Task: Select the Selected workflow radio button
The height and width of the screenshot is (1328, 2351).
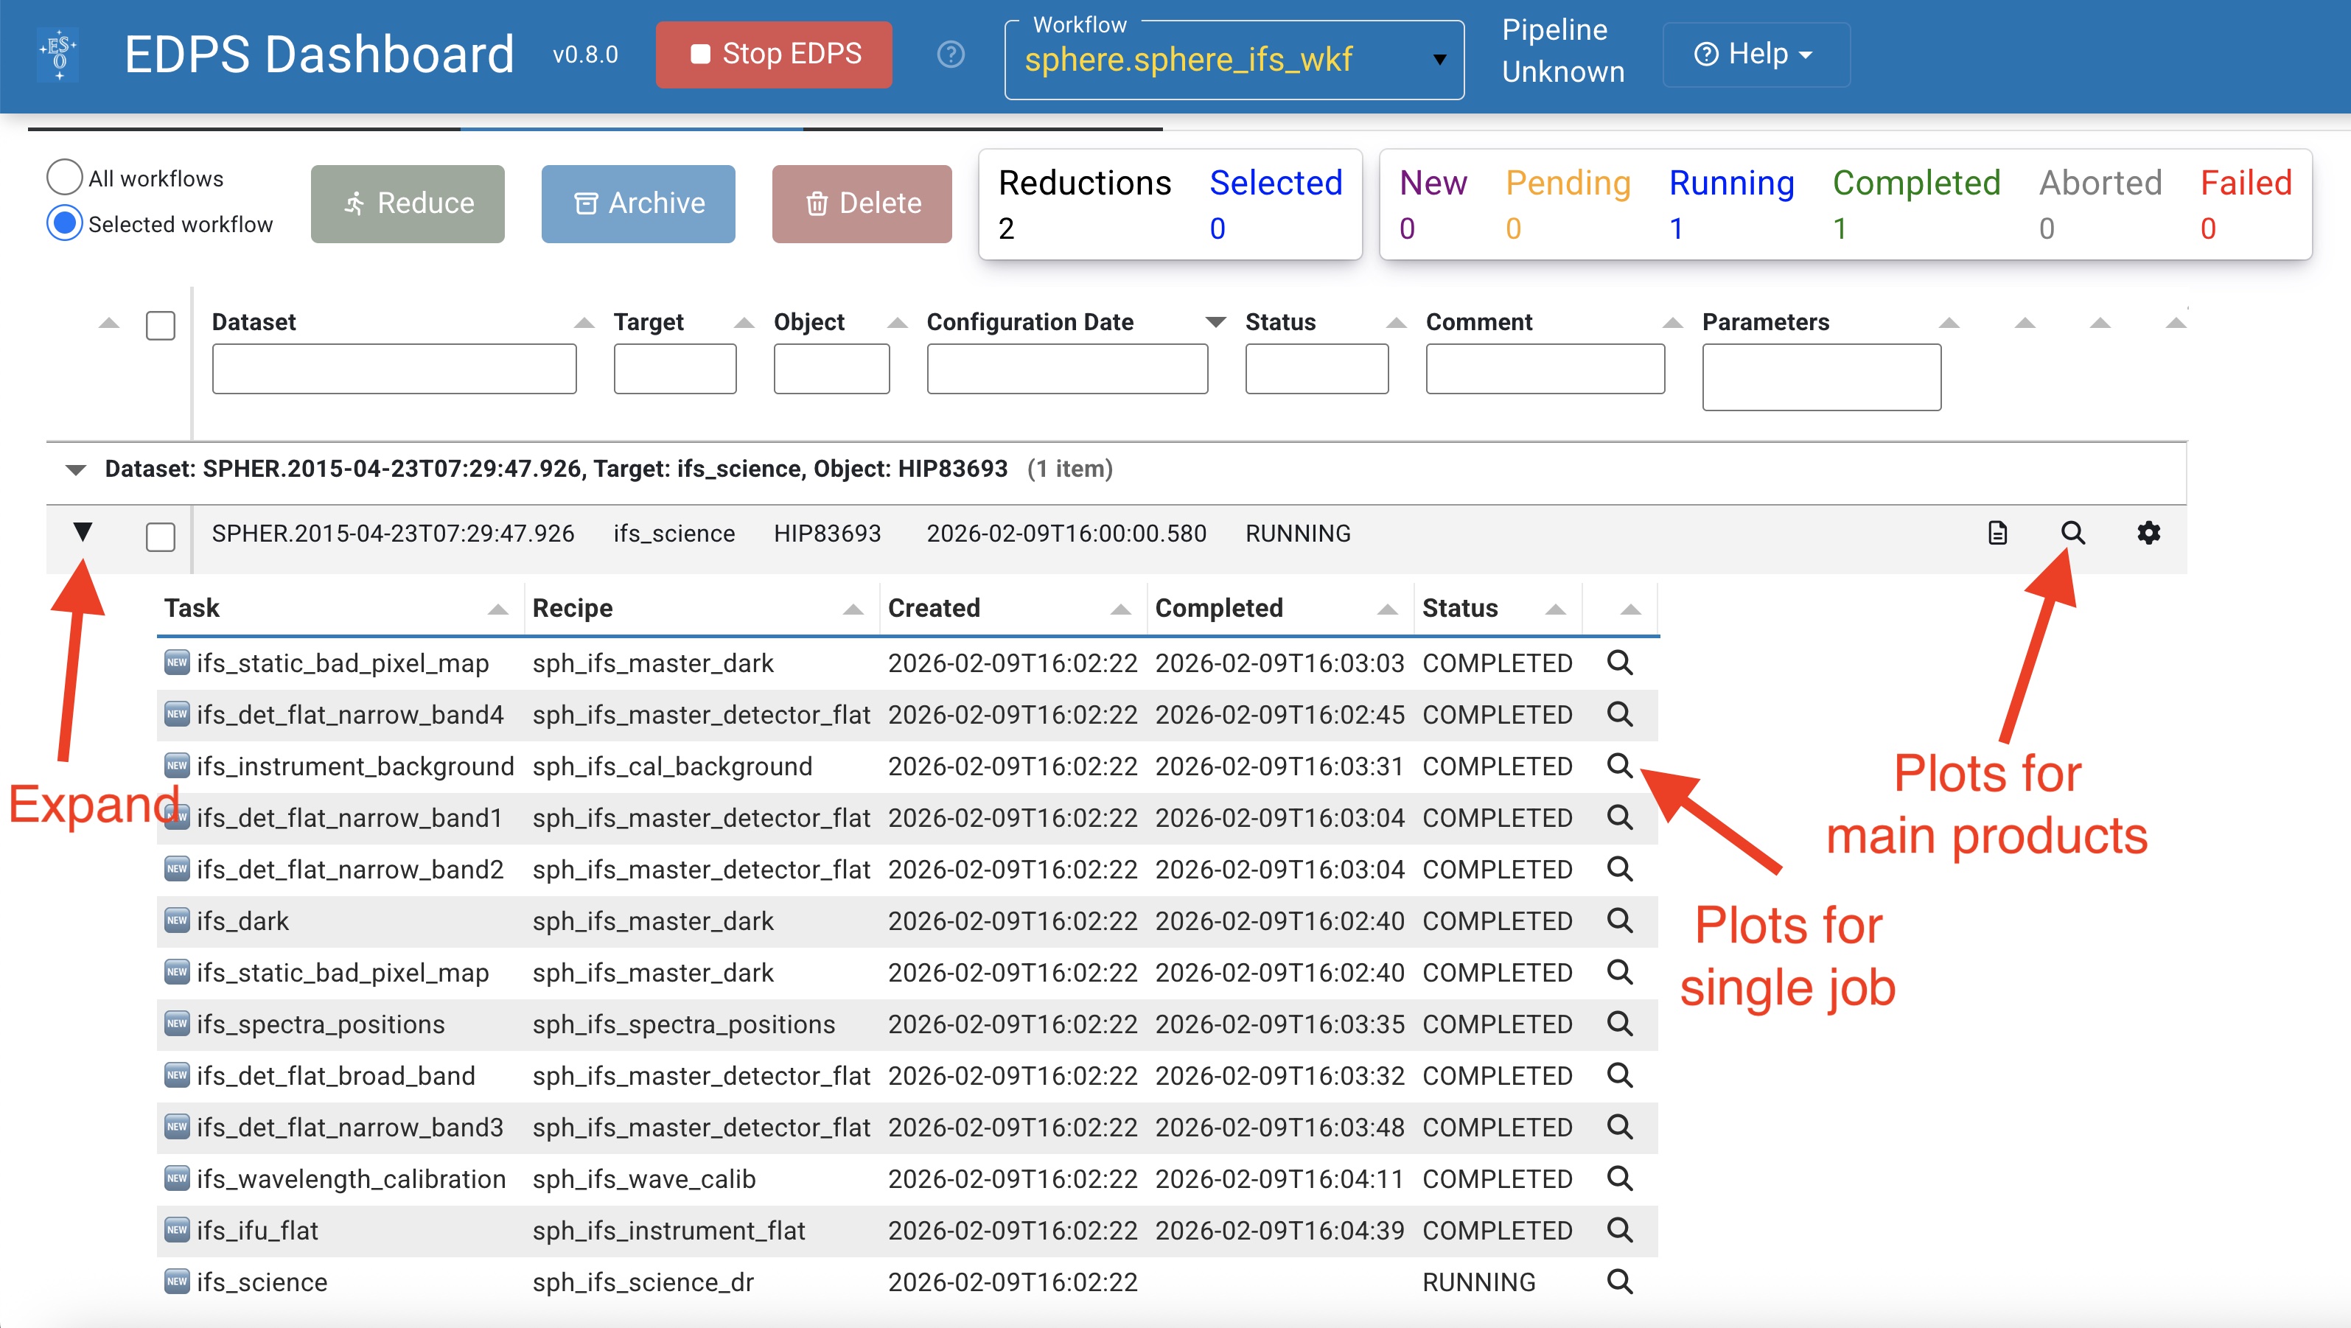Action: pos(65,223)
